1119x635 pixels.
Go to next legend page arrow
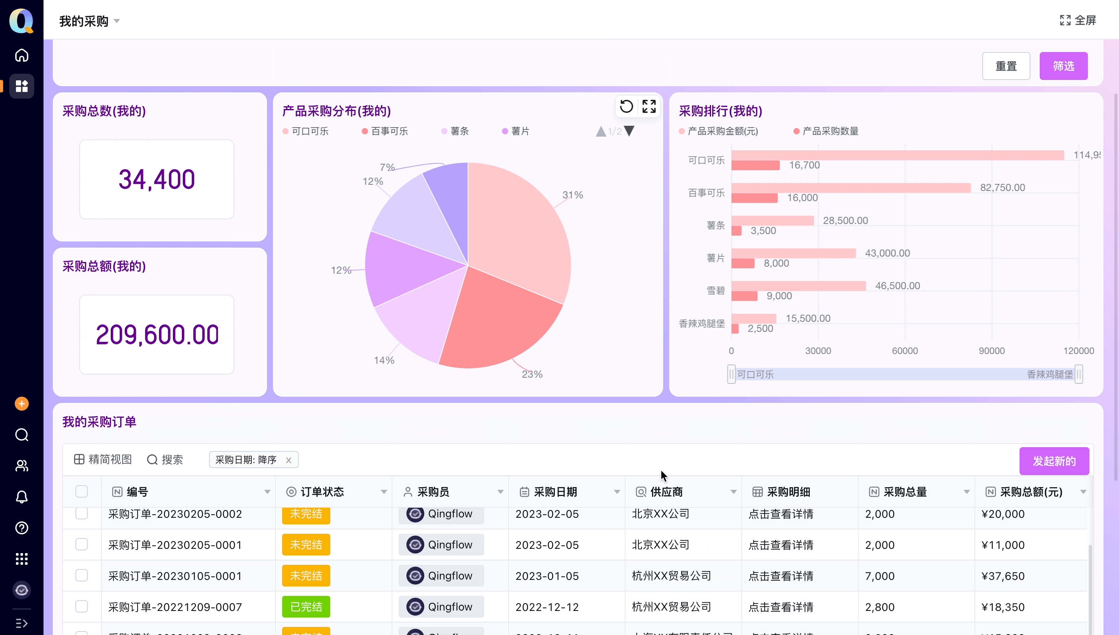point(629,131)
